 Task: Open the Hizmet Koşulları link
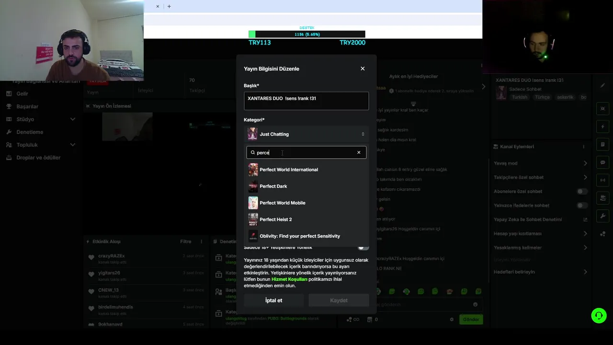click(289, 279)
